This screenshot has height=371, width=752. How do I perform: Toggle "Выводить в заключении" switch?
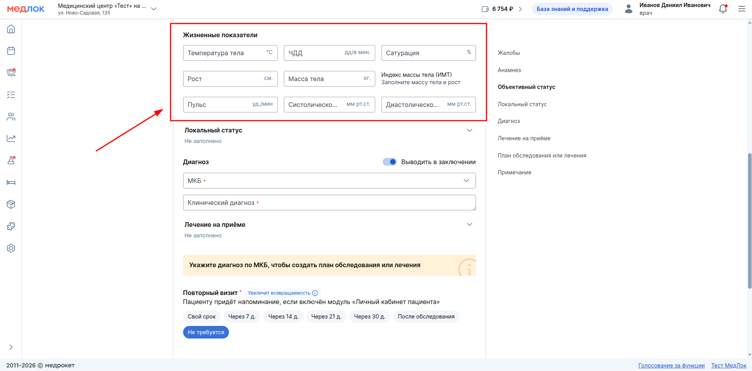(389, 162)
